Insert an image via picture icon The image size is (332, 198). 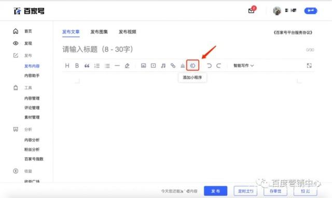pyautogui.click(x=143, y=66)
